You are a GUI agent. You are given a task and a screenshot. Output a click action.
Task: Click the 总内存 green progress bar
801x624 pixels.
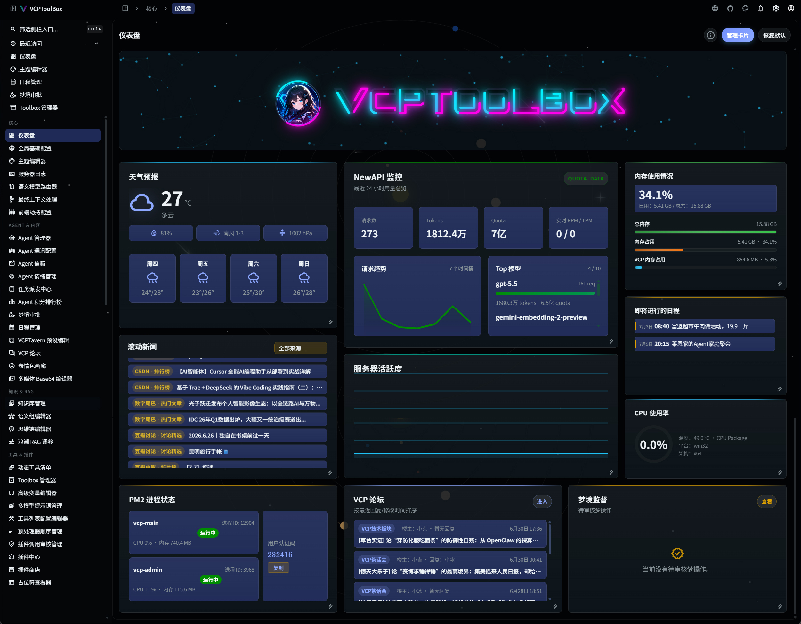705,232
